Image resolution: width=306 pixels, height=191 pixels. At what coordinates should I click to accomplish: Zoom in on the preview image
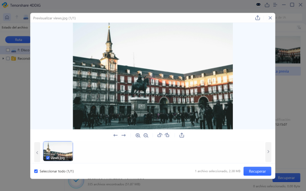click(x=138, y=135)
